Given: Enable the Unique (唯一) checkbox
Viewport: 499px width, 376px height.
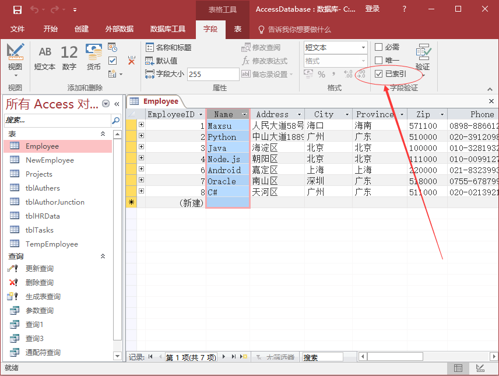Looking at the screenshot, I should [x=379, y=61].
